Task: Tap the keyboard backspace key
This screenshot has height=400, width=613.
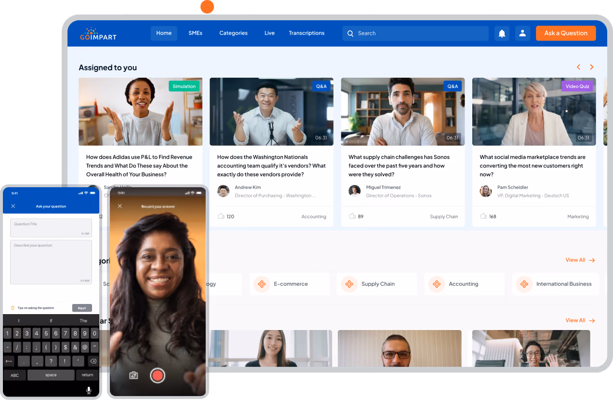Action: click(x=93, y=361)
